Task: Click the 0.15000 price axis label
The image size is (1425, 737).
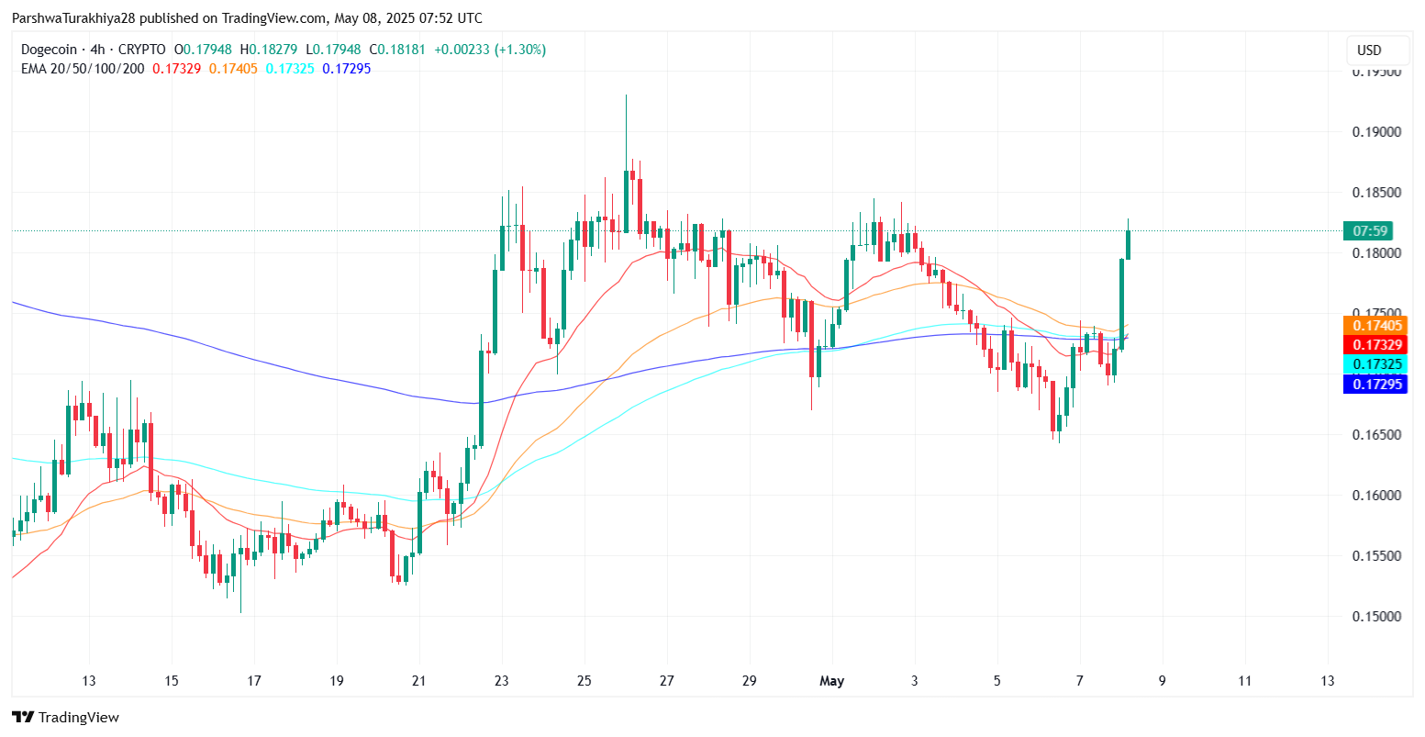Action: point(1375,616)
